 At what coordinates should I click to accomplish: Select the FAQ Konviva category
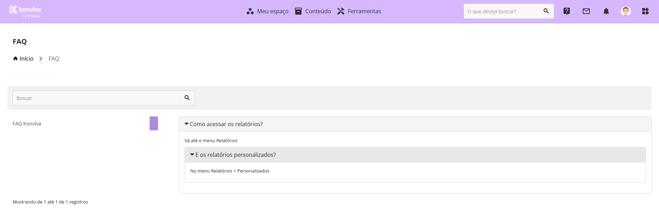click(x=27, y=124)
